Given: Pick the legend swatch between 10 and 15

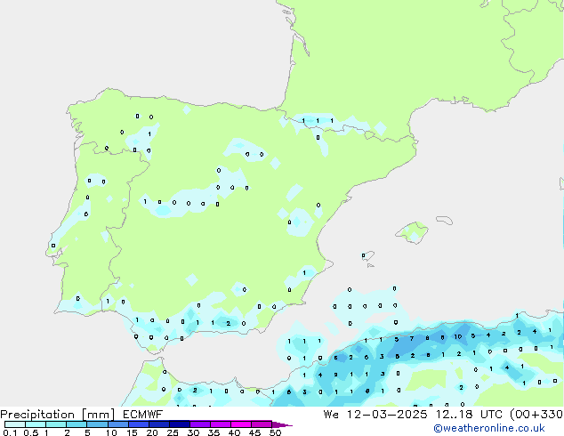Looking at the screenshot, I should (117, 424).
